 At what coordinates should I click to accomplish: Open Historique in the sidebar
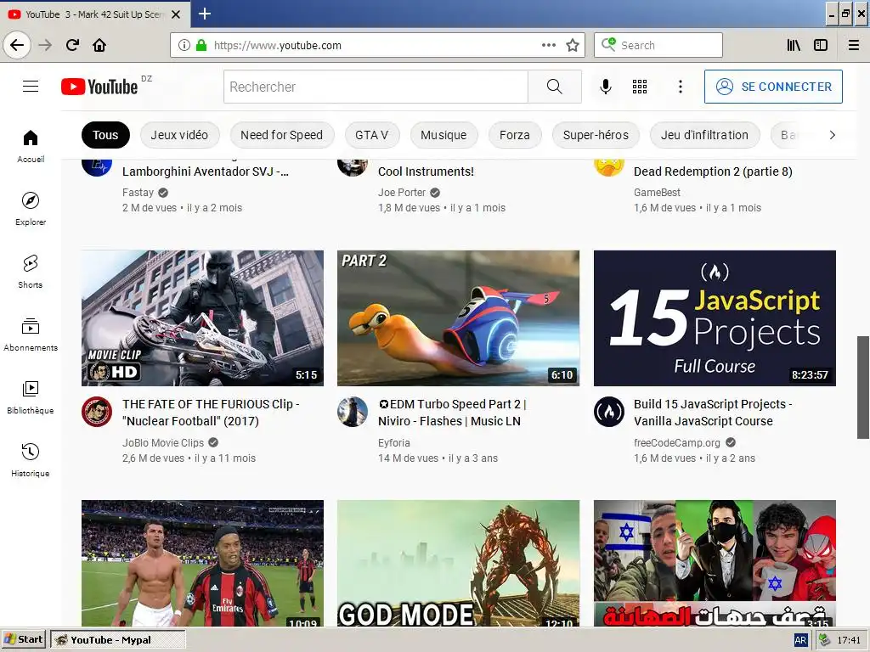(31, 460)
